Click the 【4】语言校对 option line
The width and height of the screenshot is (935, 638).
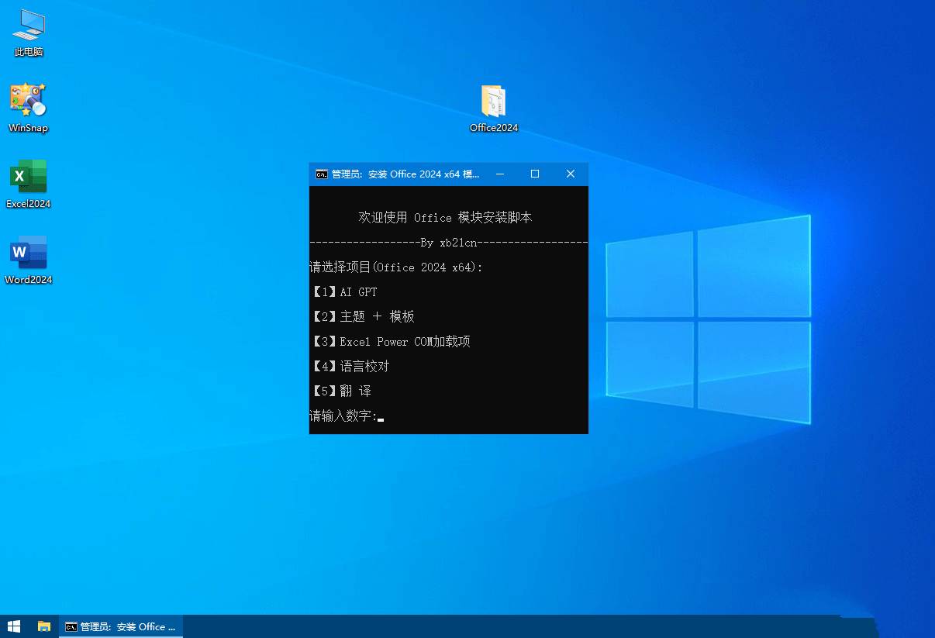(350, 367)
